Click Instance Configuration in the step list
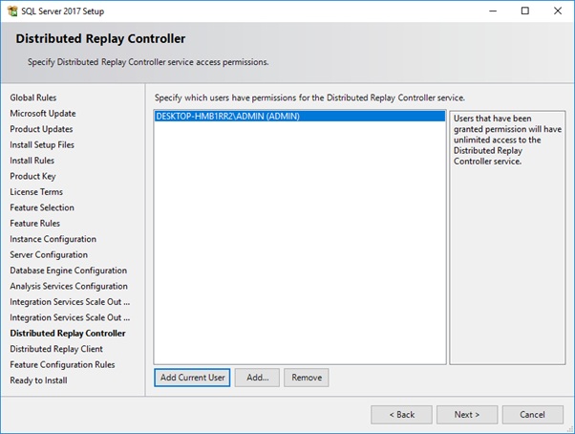575x434 pixels. (53, 239)
